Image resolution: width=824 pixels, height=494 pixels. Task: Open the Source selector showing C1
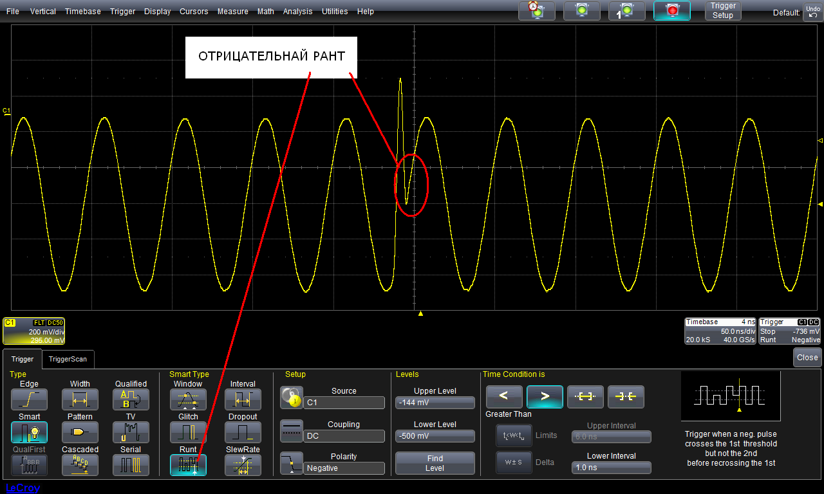(x=344, y=403)
